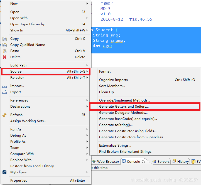Choose Generate toString()
This screenshot has height=185, width=201.
click(145, 125)
